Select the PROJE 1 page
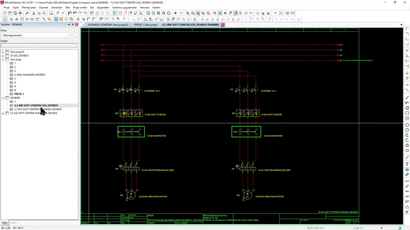Viewport: 410px width, 230px height. pyautogui.click(x=19, y=94)
